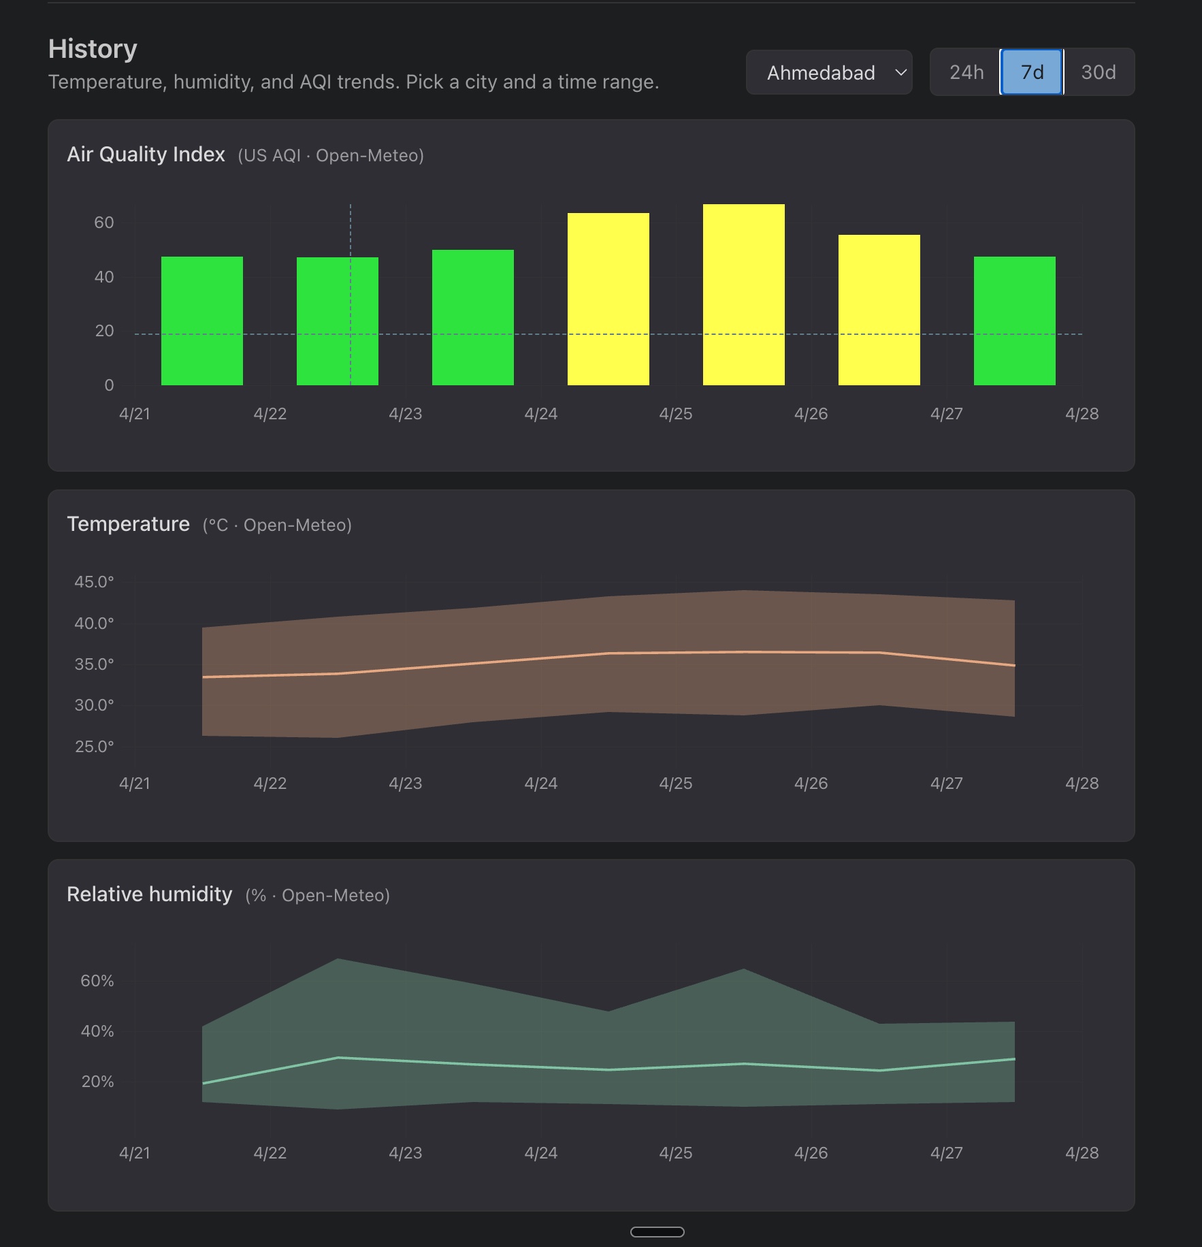Click the last yellow AQI bar

[879, 310]
